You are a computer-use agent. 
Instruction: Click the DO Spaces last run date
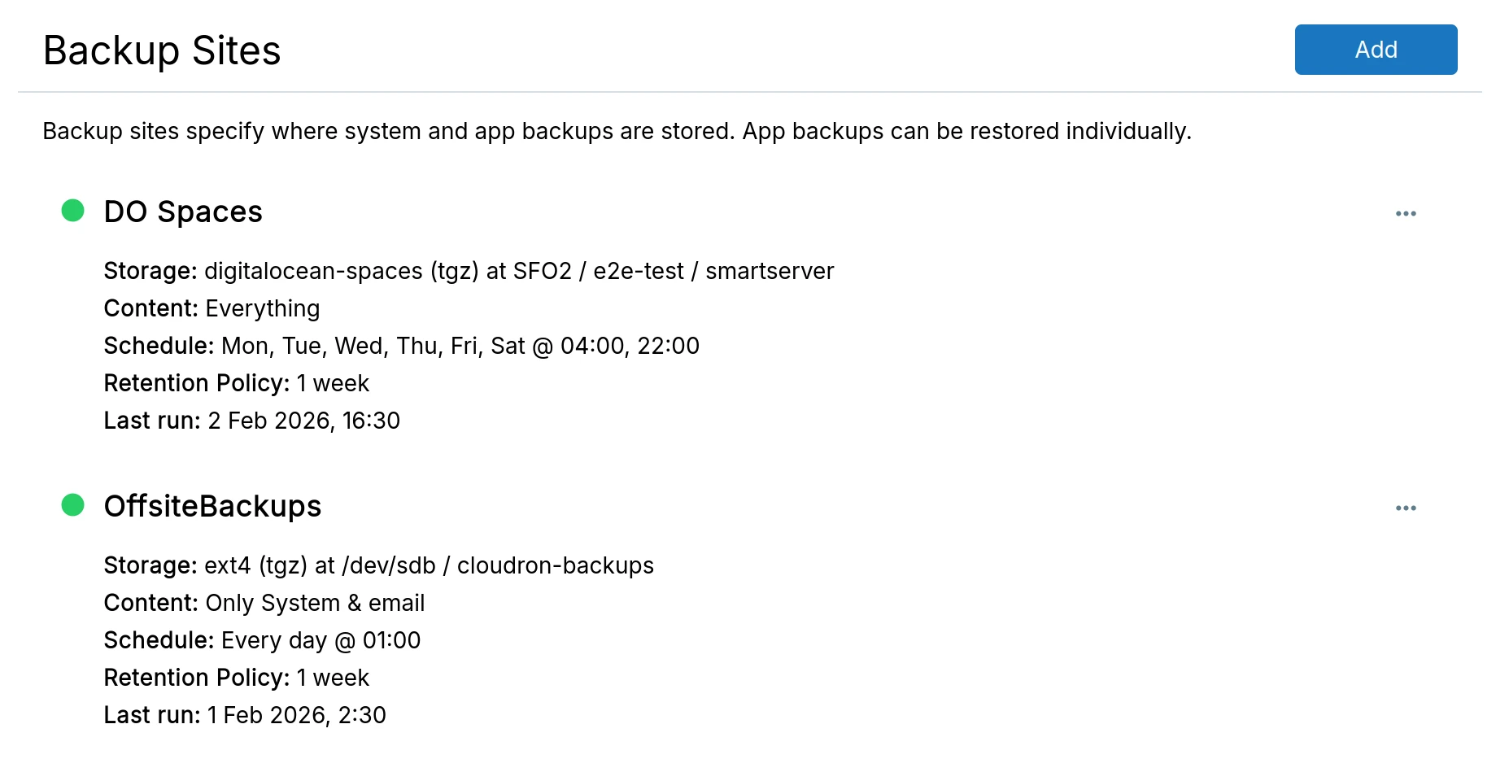tap(303, 421)
